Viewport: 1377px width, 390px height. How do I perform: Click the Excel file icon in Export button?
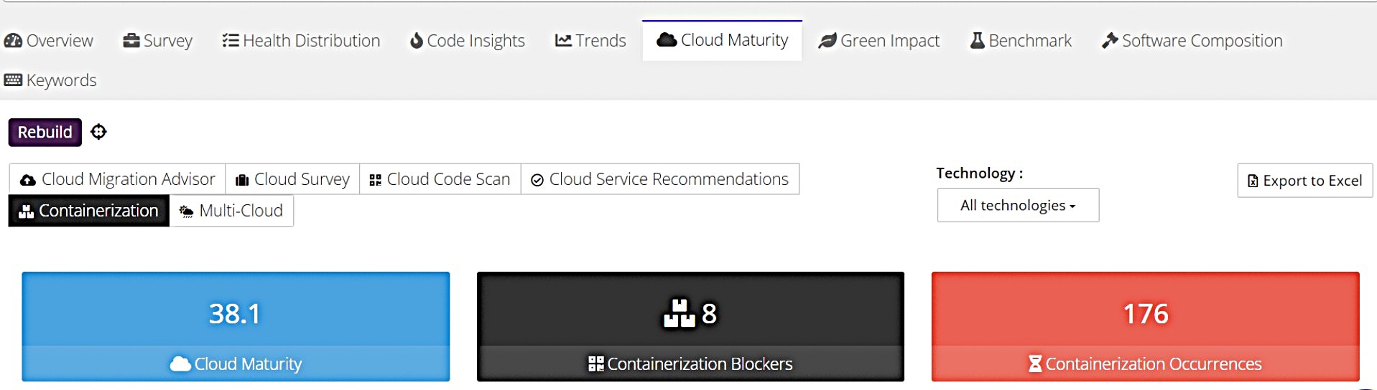[1253, 181]
